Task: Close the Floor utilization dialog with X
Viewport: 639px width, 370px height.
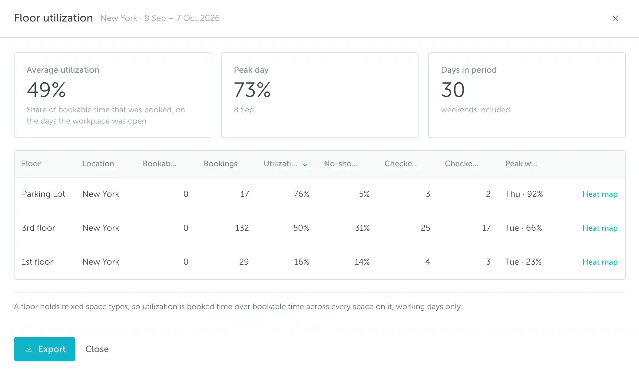Action: [x=615, y=18]
